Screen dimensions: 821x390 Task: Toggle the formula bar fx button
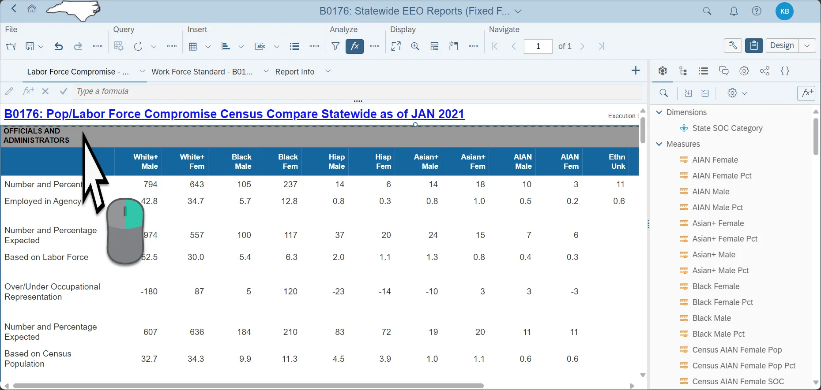(354, 46)
